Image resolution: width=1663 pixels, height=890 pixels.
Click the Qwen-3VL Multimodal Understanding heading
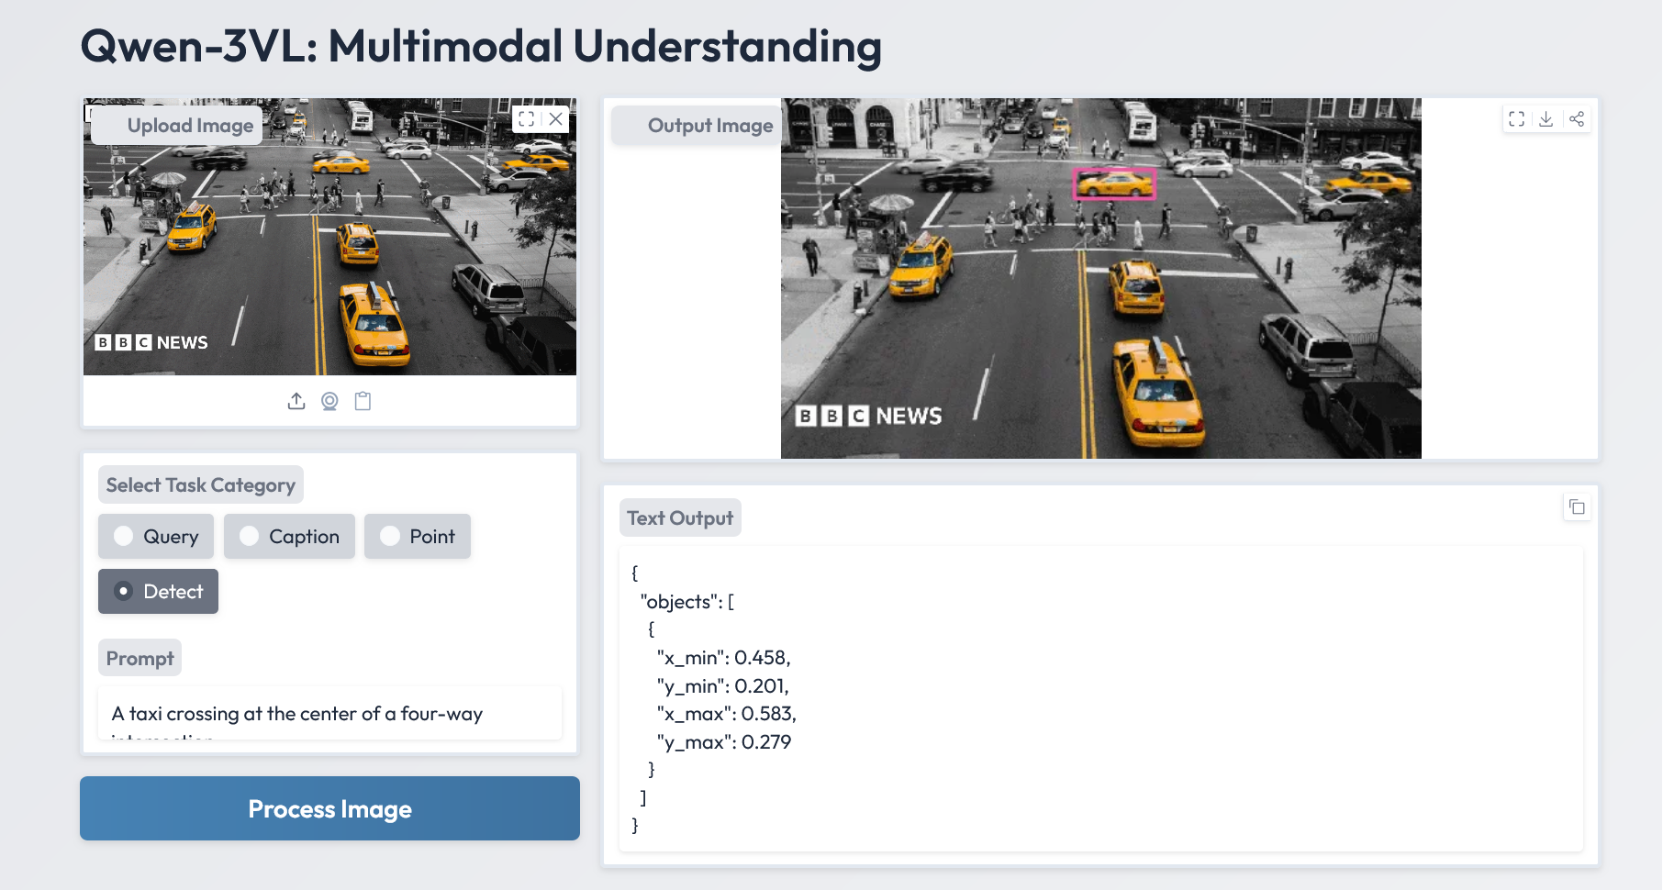coord(481,47)
